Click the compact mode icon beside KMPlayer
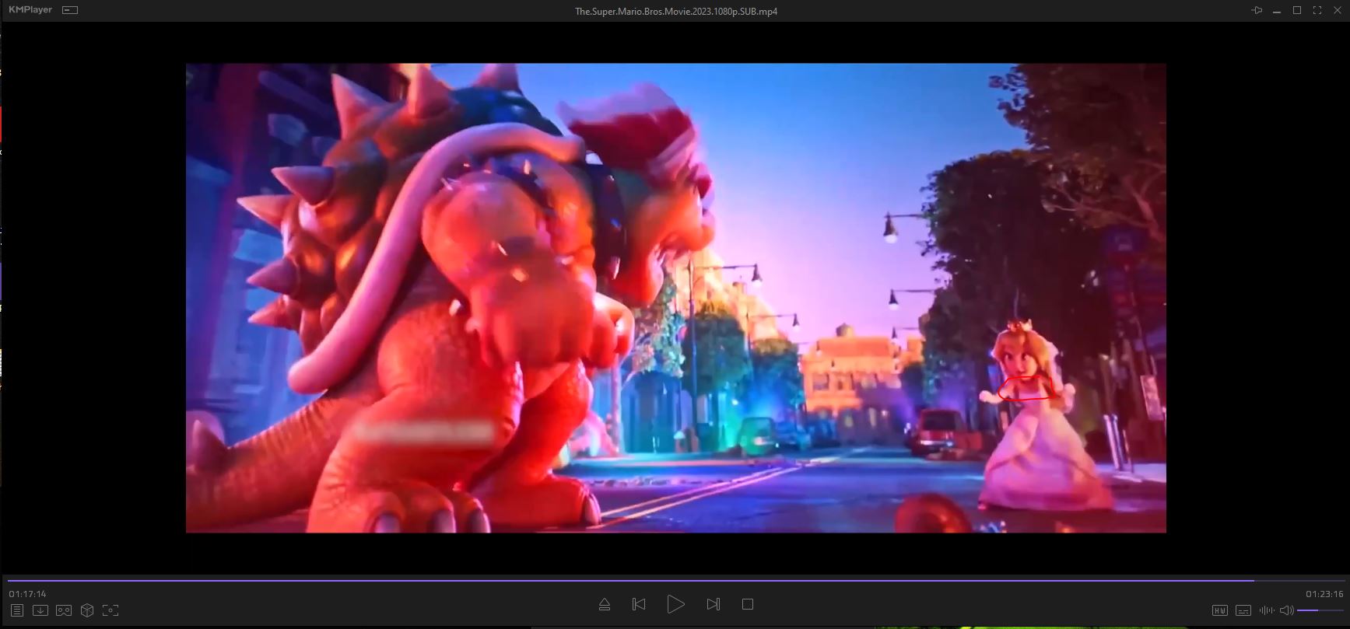Screen dimensions: 1350x629 tap(70, 10)
